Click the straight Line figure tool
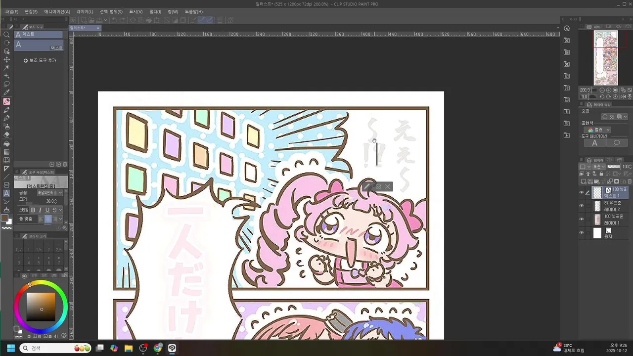 (6, 177)
